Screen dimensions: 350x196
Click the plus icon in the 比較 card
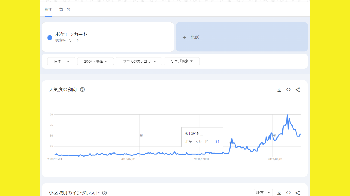point(184,38)
